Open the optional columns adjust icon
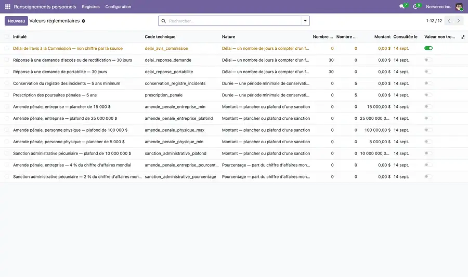Image resolution: width=468 pixels, height=277 pixels. (x=463, y=37)
